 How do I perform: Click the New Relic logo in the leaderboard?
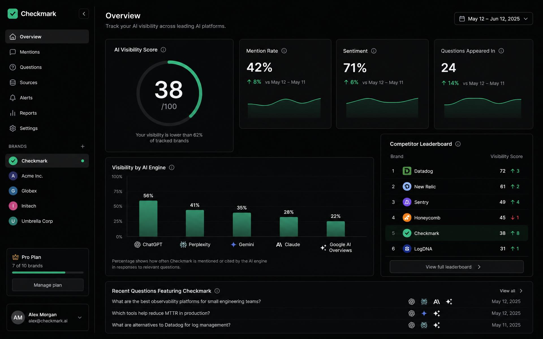407,186
